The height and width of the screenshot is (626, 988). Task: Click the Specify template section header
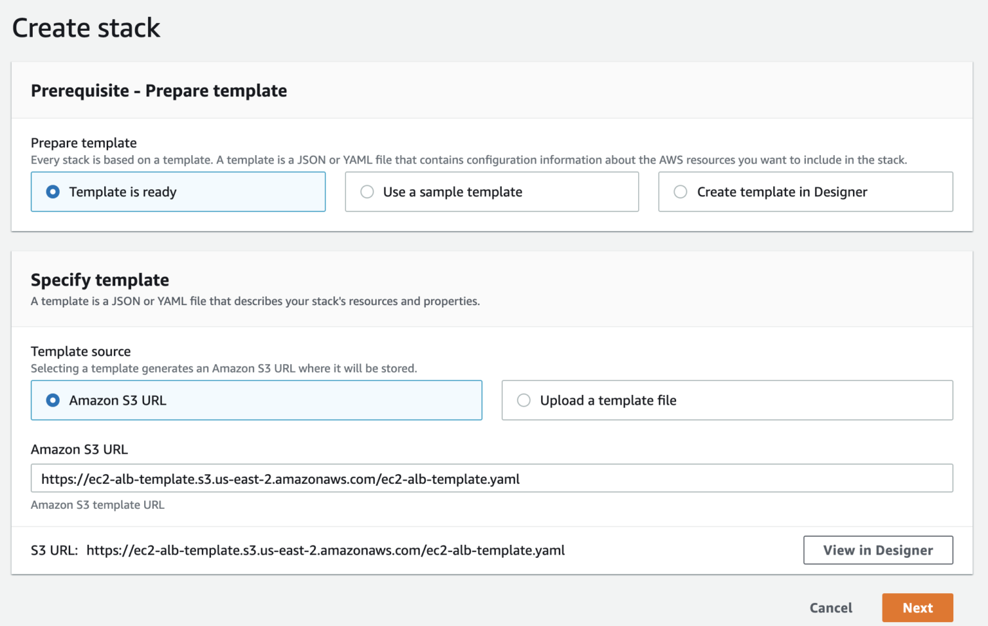point(99,280)
